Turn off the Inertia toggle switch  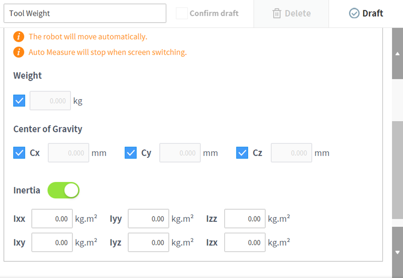click(x=64, y=190)
